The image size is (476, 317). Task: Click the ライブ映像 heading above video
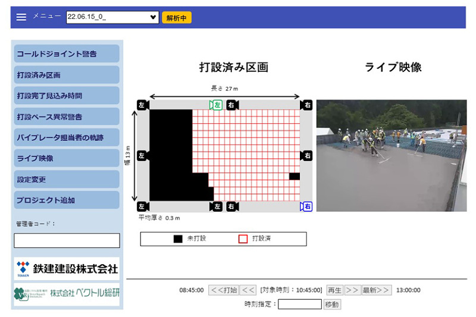pyautogui.click(x=393, y=67)
